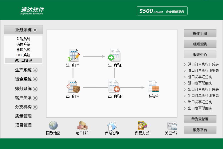Viewport: 223px width, 149px height.
Task: Open the 装箱单 packing list icon
Action: 154,86
